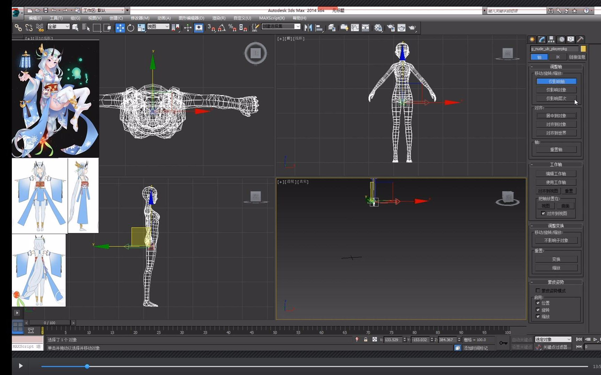
Task: Open the Utilities panel hammer icon
Action: (580, 39)
